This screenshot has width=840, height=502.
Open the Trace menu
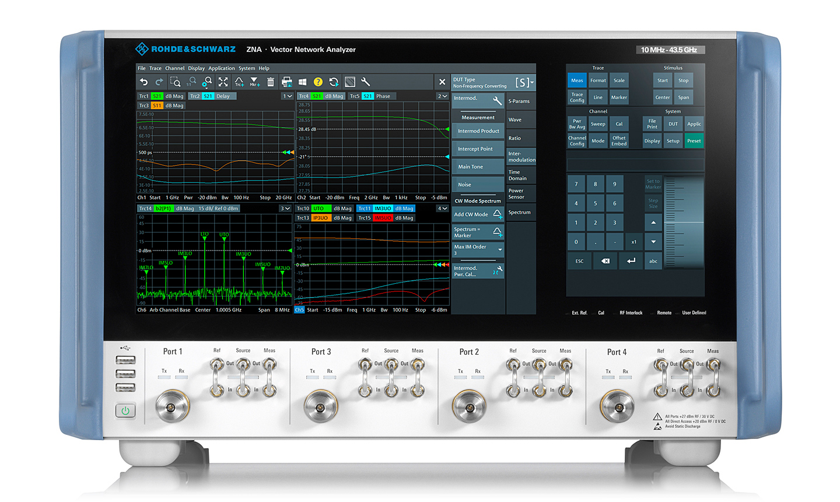[155, 68]
